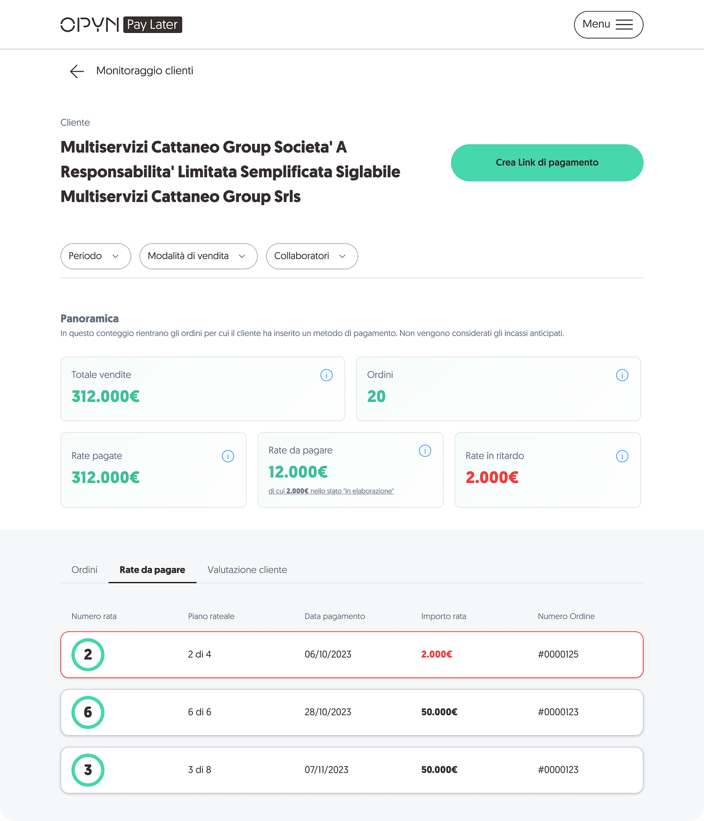Viewport: 704px width, 821px height.
Task: Select order number #0000125
Action: pyautogui.click(x=558, y=654)
